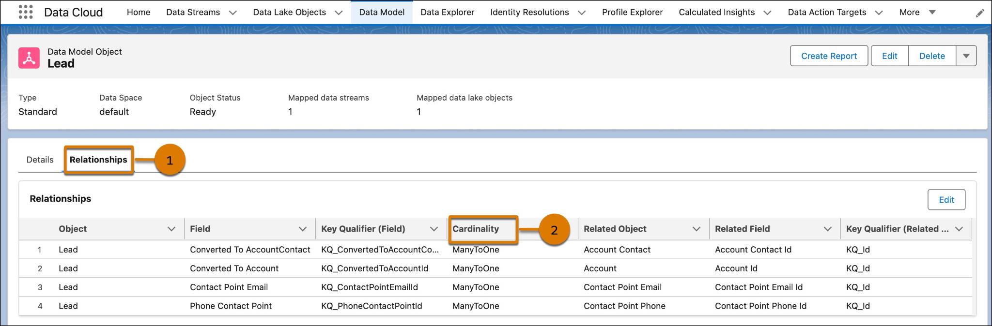This screenshot has width=992, height=326.
Task: Click Edit in the Relationships panel
Action: (x=946, y=200)
